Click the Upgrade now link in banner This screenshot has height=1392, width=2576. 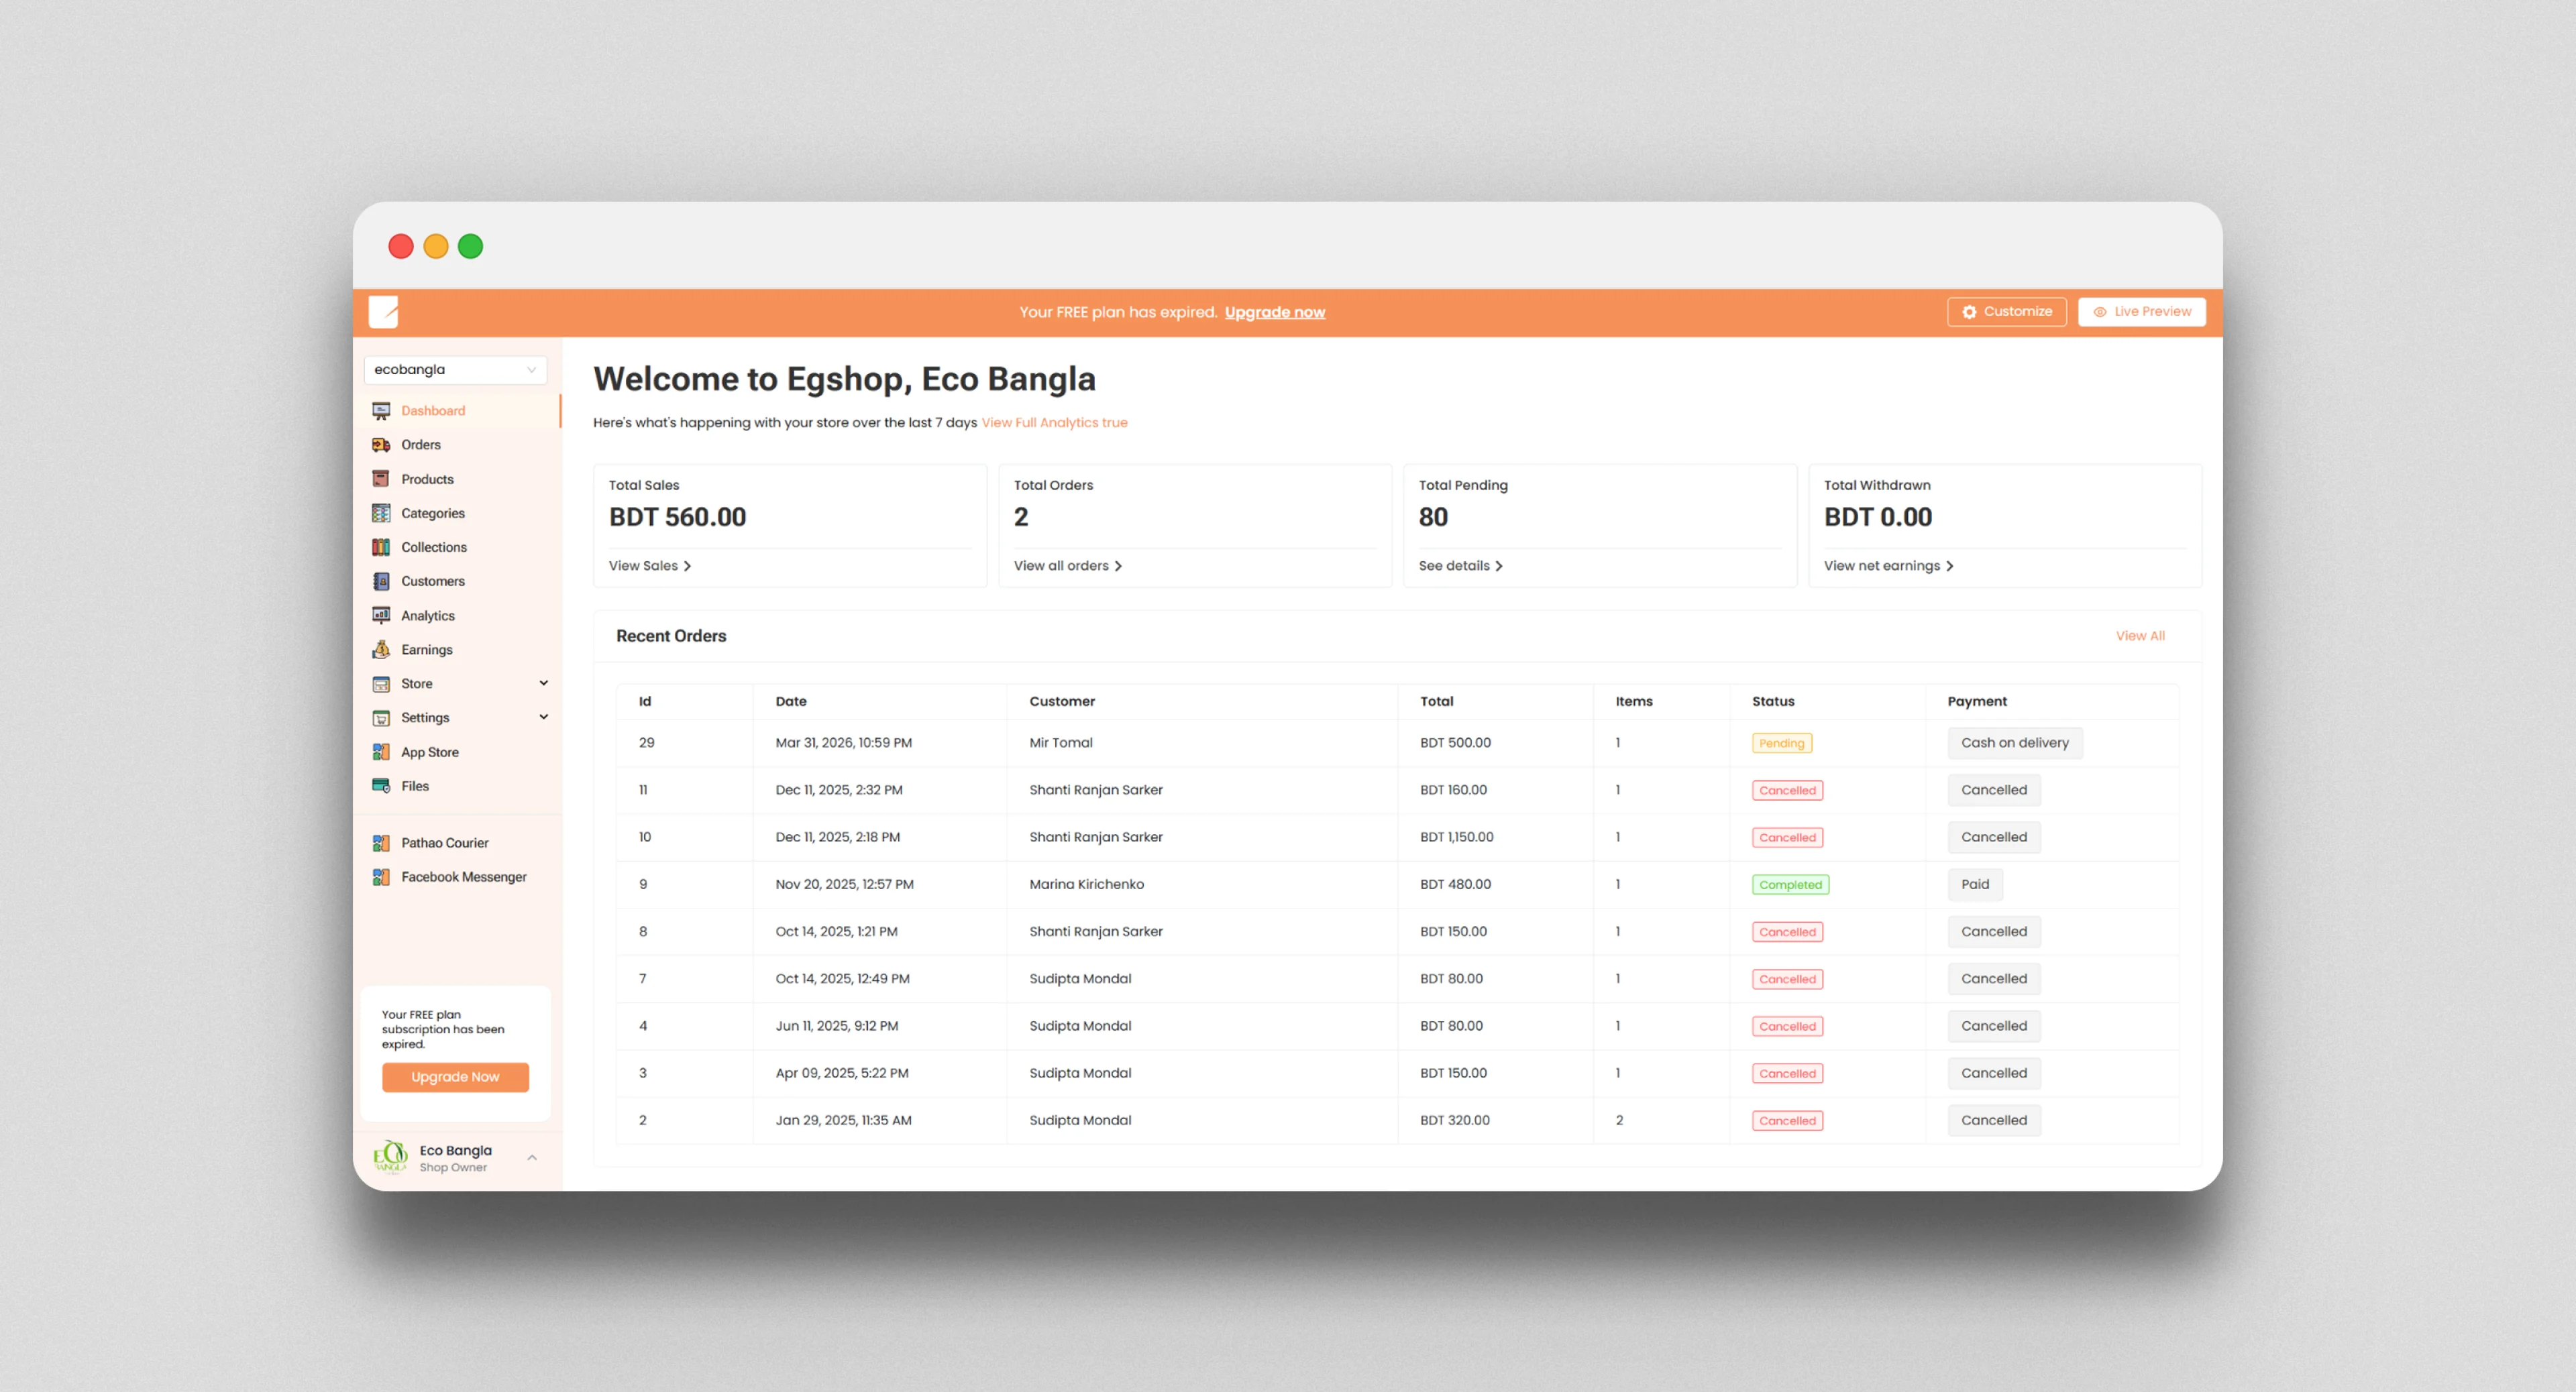click(x=1275, y=312)
